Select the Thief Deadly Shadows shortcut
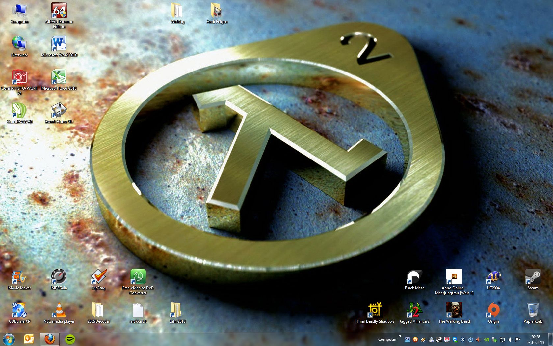This screenshot has height=346, width=553. [x=375, y=313]
